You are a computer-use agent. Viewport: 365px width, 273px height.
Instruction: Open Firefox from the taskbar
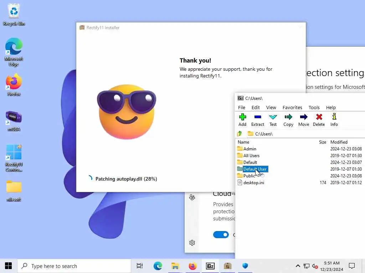pyautogui.click(x=192, y=266)
